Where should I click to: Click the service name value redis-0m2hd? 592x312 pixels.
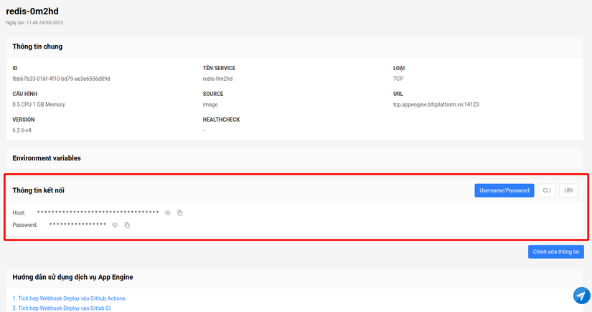click(x=217, y=79)
